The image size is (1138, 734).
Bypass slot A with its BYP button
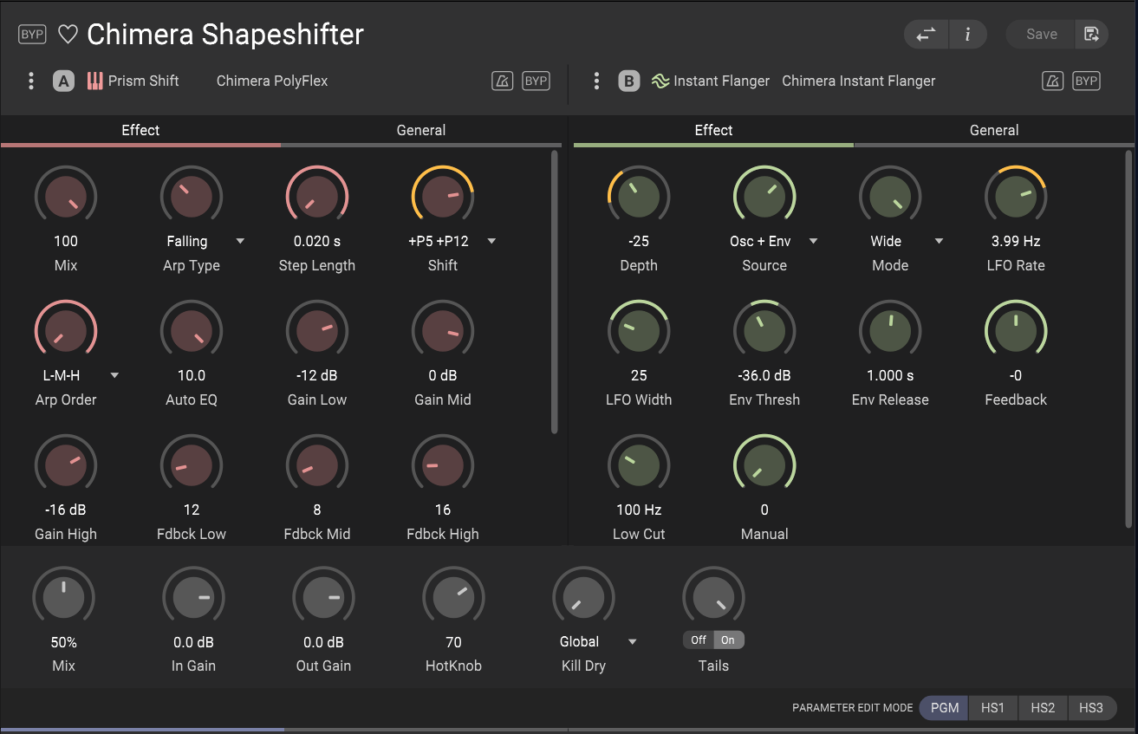tap(536, 81)
